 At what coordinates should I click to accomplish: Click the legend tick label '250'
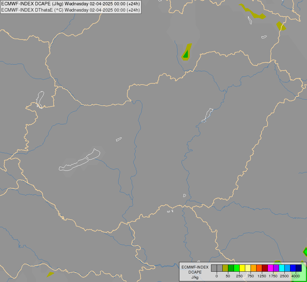[239, 276]
